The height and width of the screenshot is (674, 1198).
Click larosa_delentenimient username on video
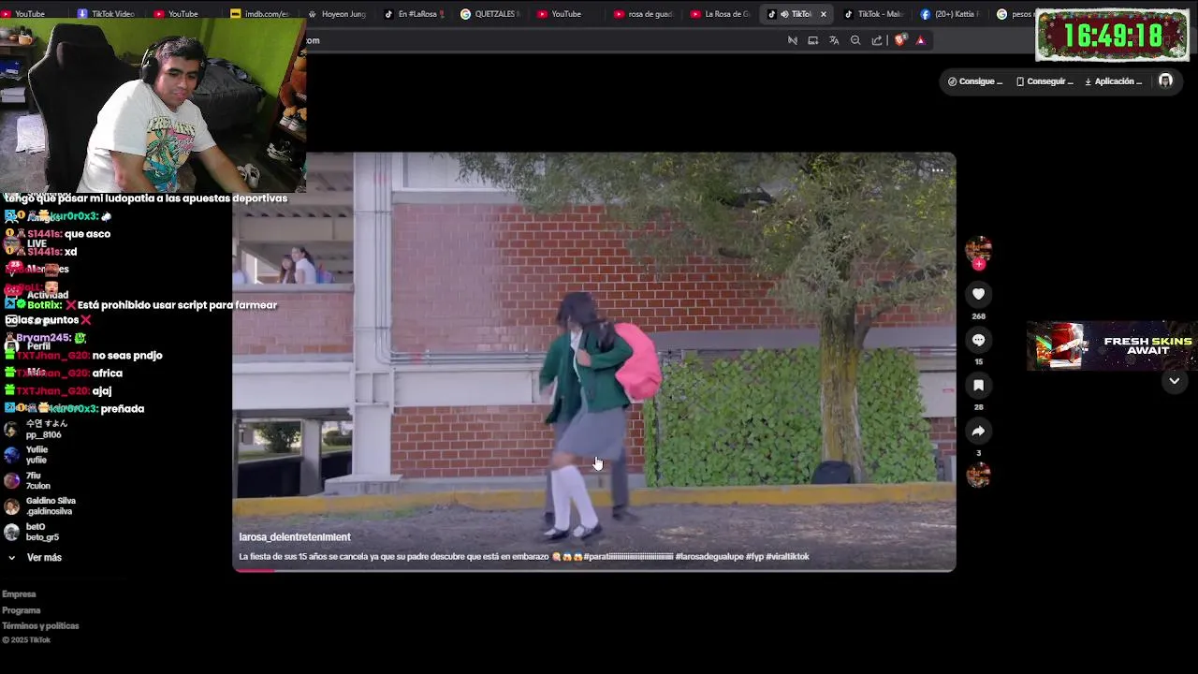tap(295, 537)
